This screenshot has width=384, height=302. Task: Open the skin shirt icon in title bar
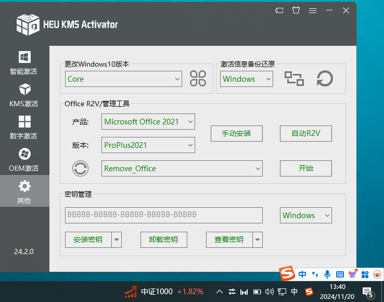(296, 10)
